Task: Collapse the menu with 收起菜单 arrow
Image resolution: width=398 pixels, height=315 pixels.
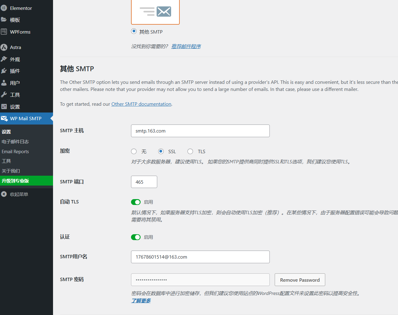Action: tap(4, 194)
